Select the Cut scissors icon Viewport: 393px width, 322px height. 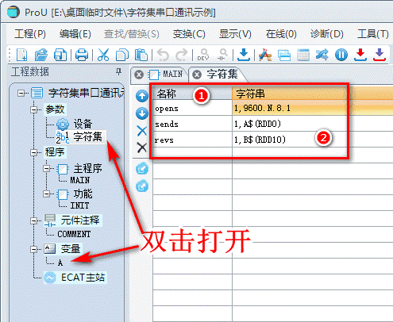tap(103, 55)
